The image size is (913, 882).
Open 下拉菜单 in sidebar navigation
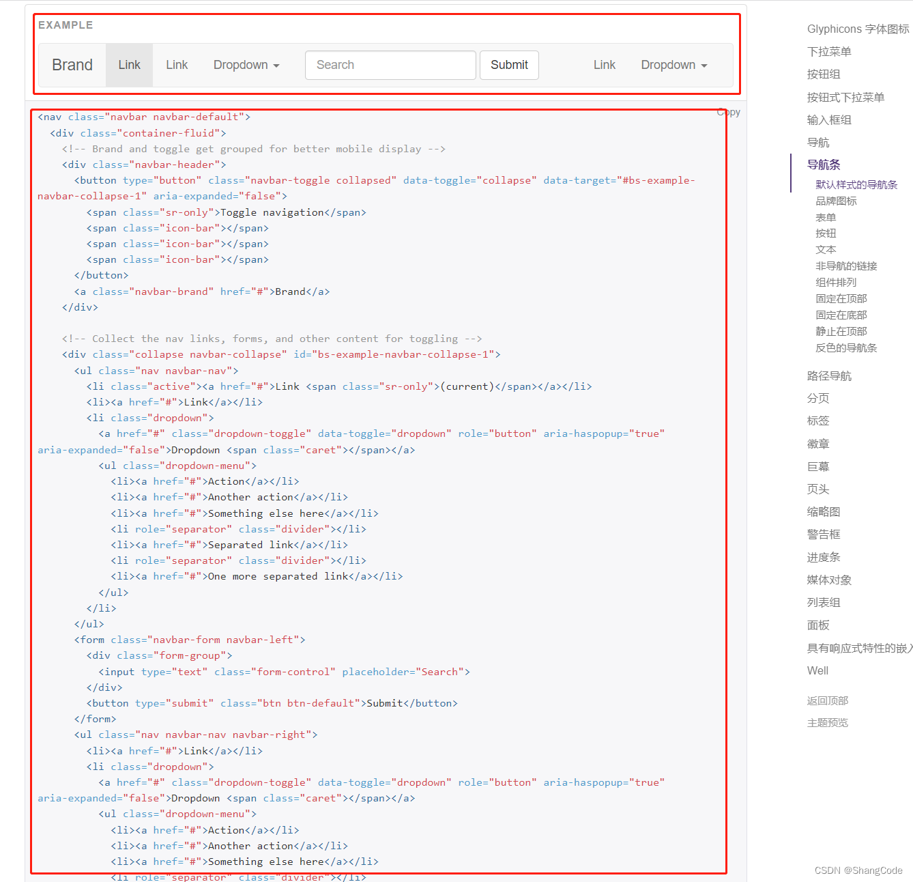coord(829,52)
